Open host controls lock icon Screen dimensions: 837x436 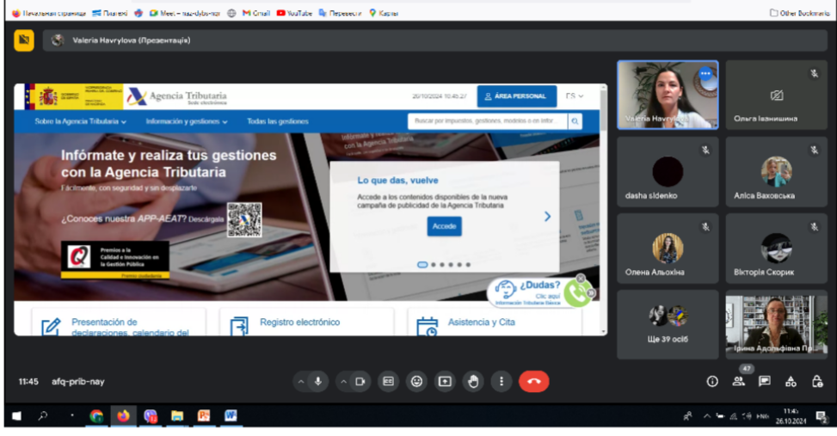pyautogui.click(x=816, y=382)
